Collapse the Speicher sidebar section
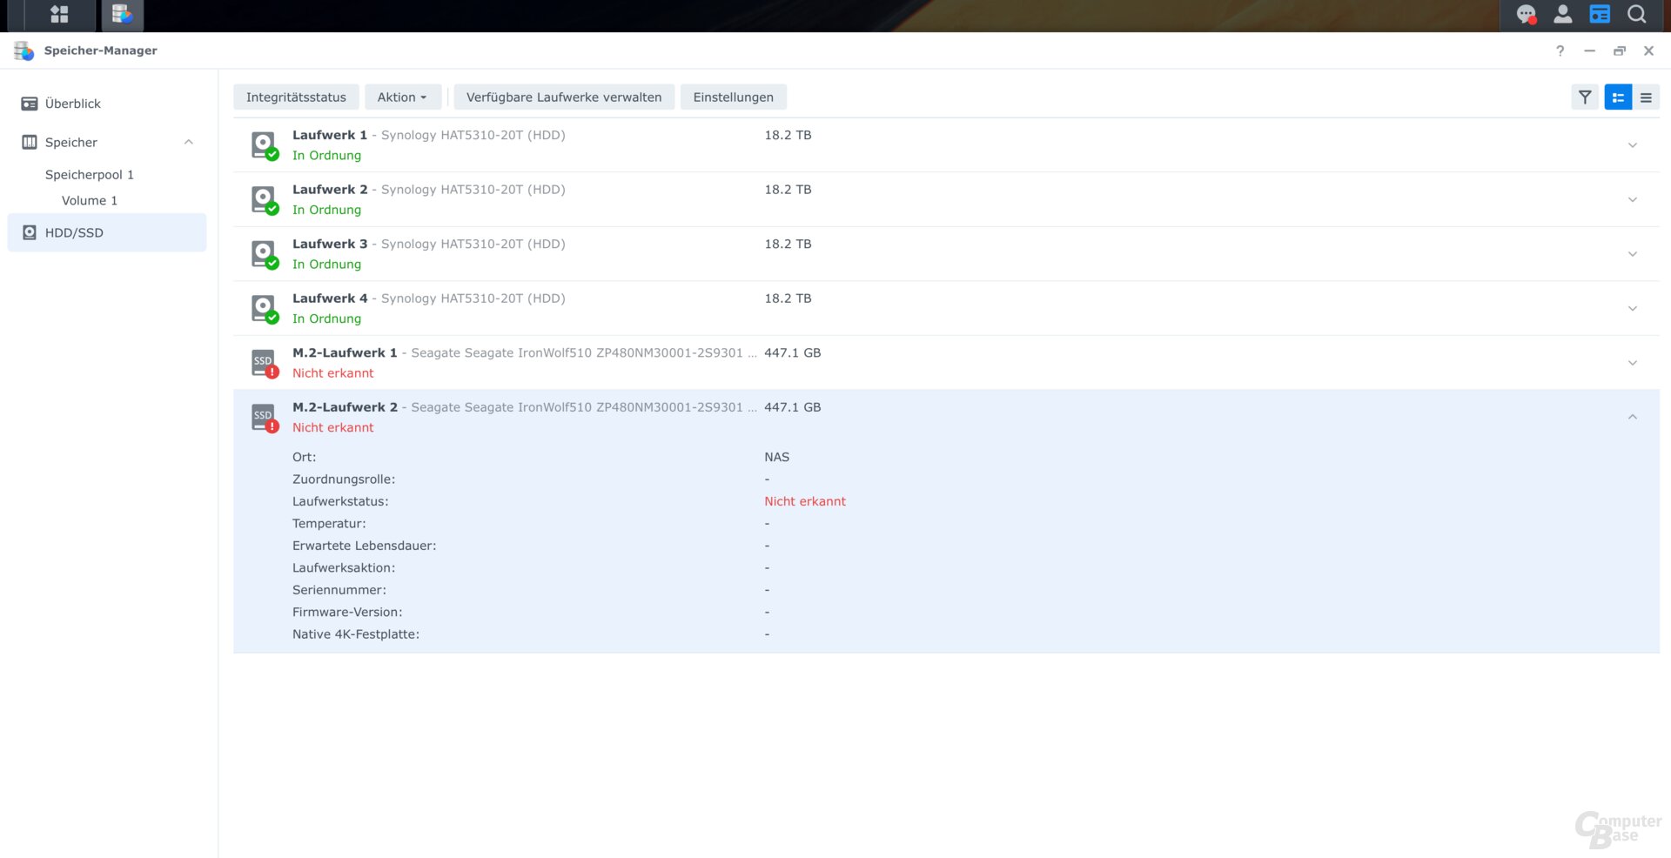Screen dimensions: 1671x858 tap(189, 143)
